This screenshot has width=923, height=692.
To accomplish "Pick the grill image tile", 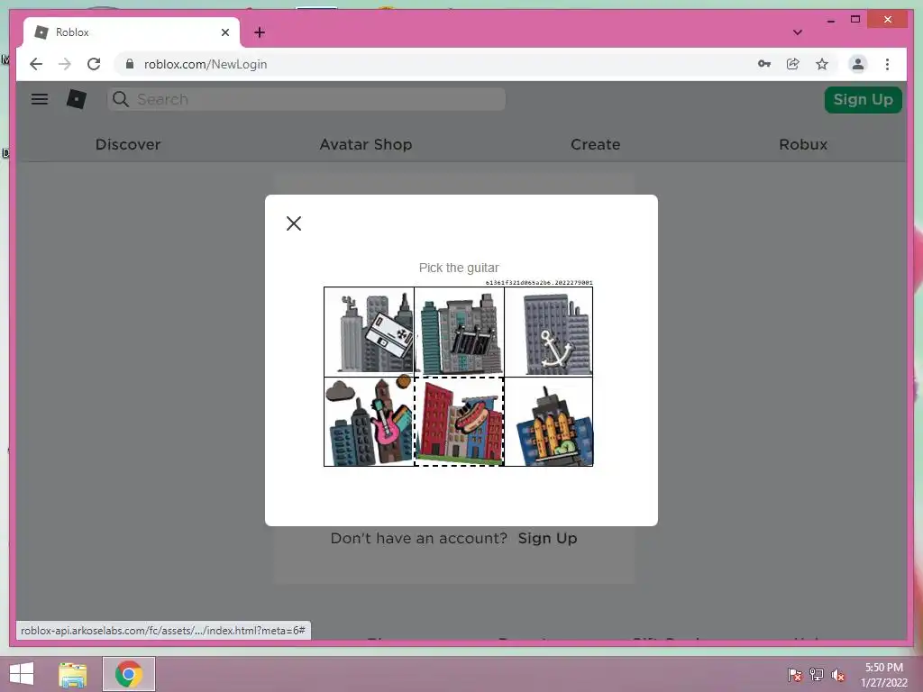I will pyautogui.click(x=459, y=332).
